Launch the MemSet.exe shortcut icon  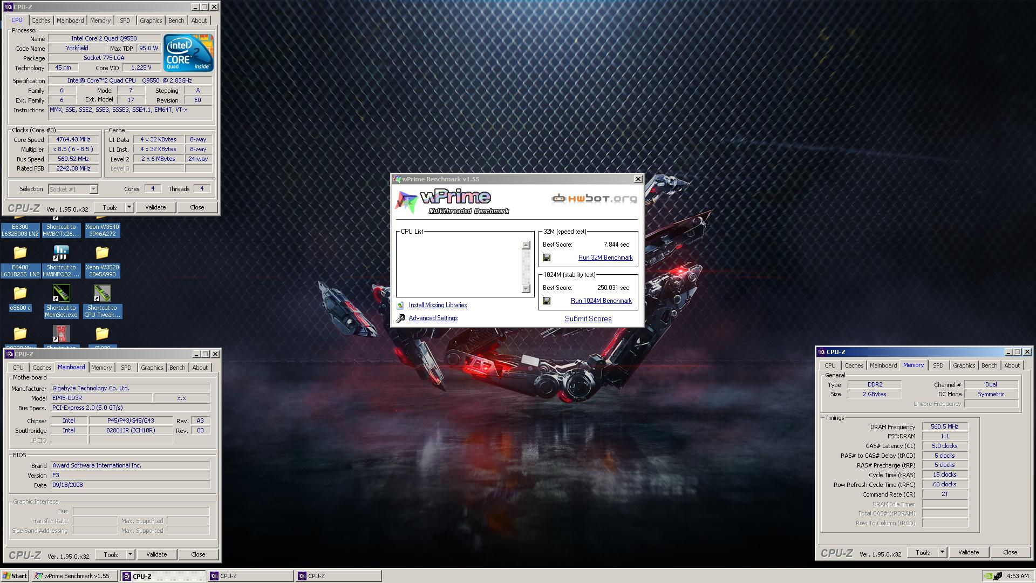61,293
